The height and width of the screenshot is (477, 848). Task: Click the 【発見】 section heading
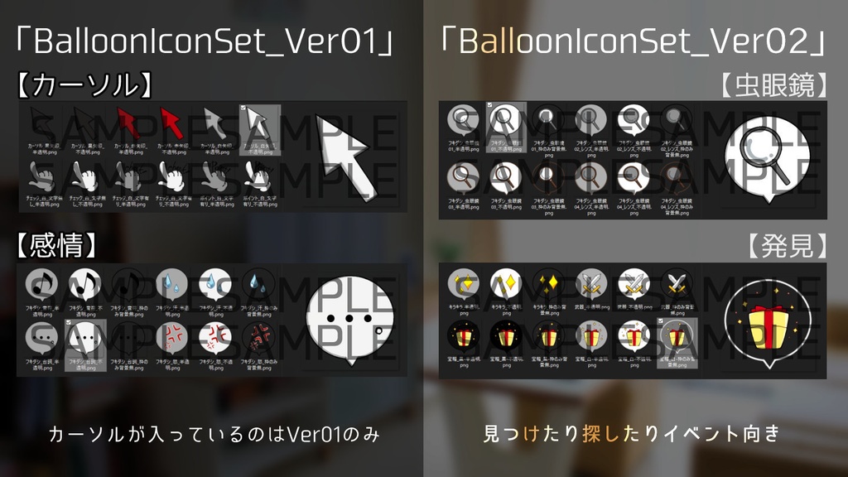(x=788, y=246)
